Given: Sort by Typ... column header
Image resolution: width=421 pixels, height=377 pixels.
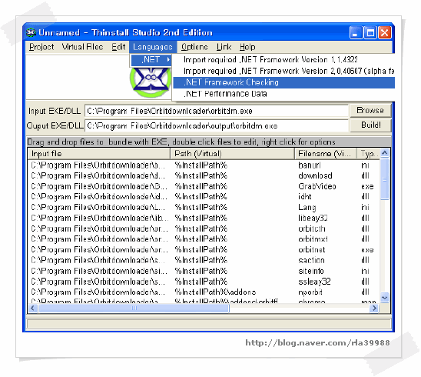Looking at the screenshot, I should (369, 154).
